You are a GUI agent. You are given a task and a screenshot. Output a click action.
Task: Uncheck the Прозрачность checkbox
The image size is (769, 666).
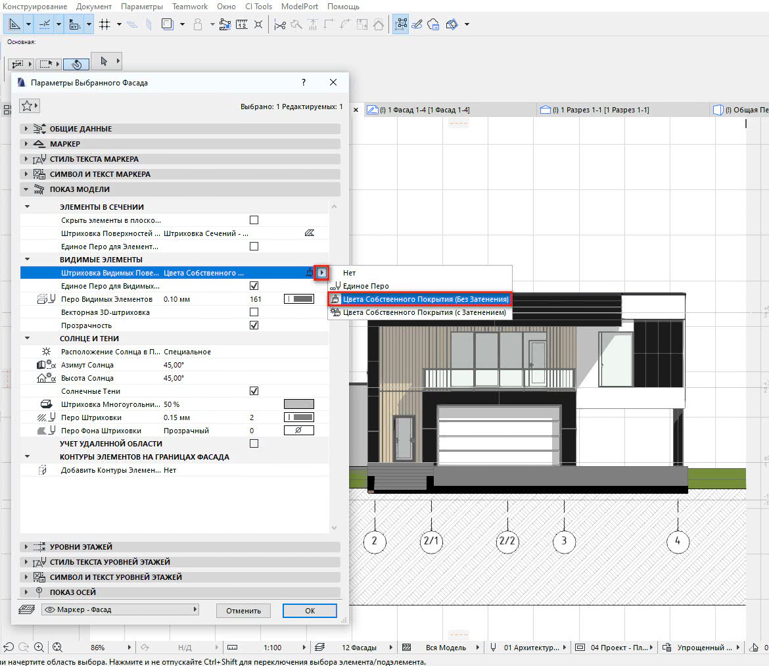tap(254, 325)
